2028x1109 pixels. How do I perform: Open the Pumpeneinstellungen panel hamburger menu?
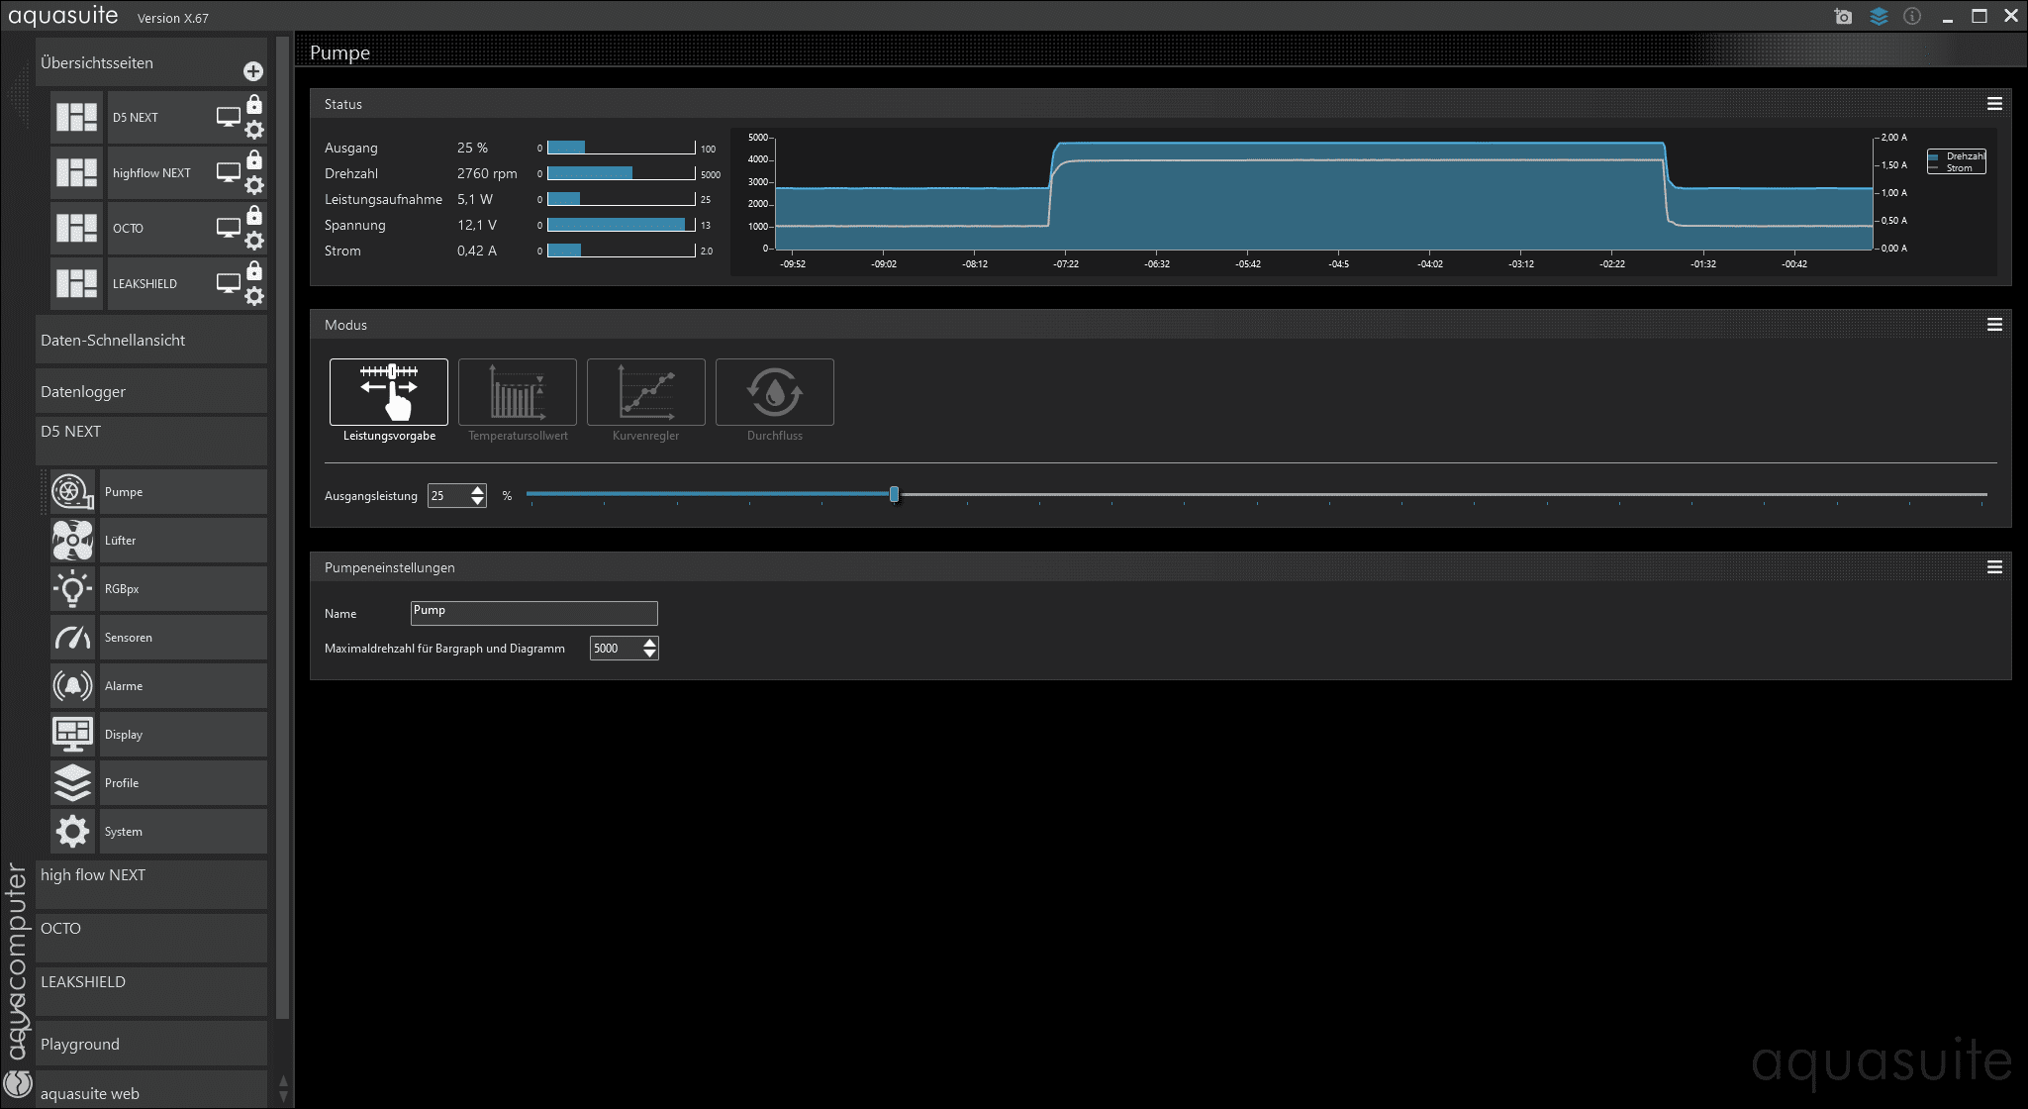click(1994, 567)
